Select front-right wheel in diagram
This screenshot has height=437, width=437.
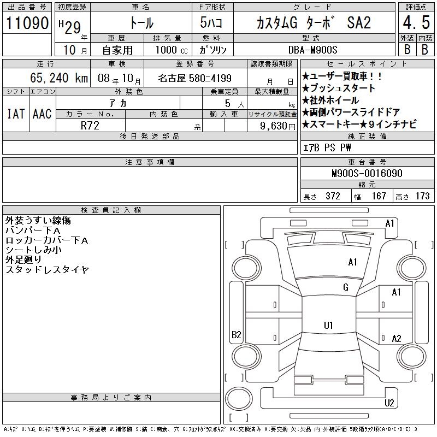412,268
